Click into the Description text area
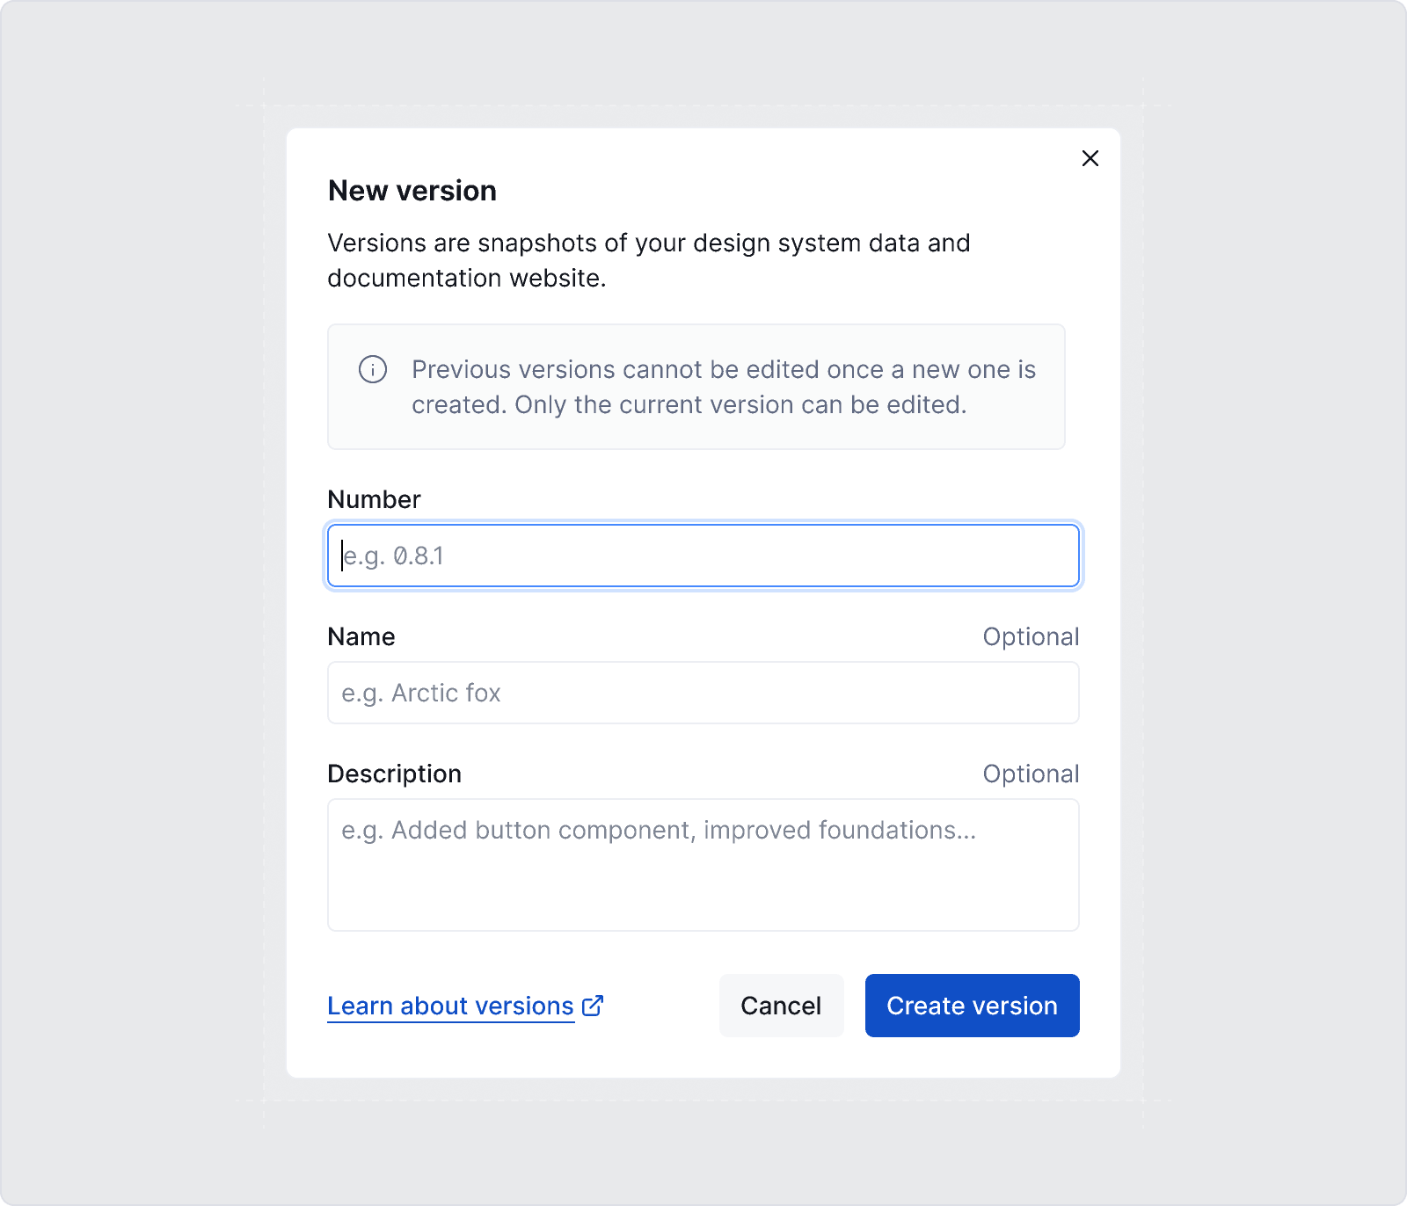1407x1206 pixels. [703, 865]
